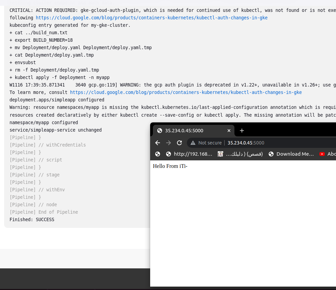Click the Not secure warning icon
Screen dimensions: 336x290
click(x=193, y=142)
